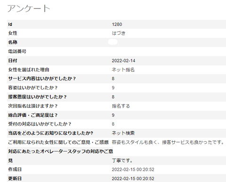The width and height of the screenshot is (226, 182).
Task: Select the value 指名する
Action: [x=121, y=106]
